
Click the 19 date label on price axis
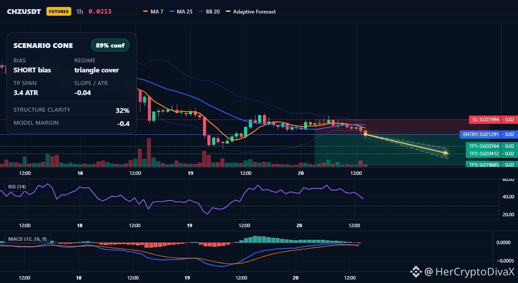tap(190, 173)
